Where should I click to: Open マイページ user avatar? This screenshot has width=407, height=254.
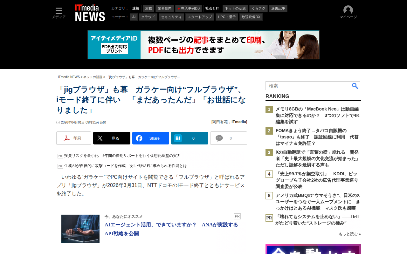click(348, 13)
